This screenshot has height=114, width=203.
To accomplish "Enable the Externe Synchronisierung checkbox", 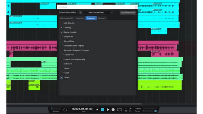I will pos(61,59).
